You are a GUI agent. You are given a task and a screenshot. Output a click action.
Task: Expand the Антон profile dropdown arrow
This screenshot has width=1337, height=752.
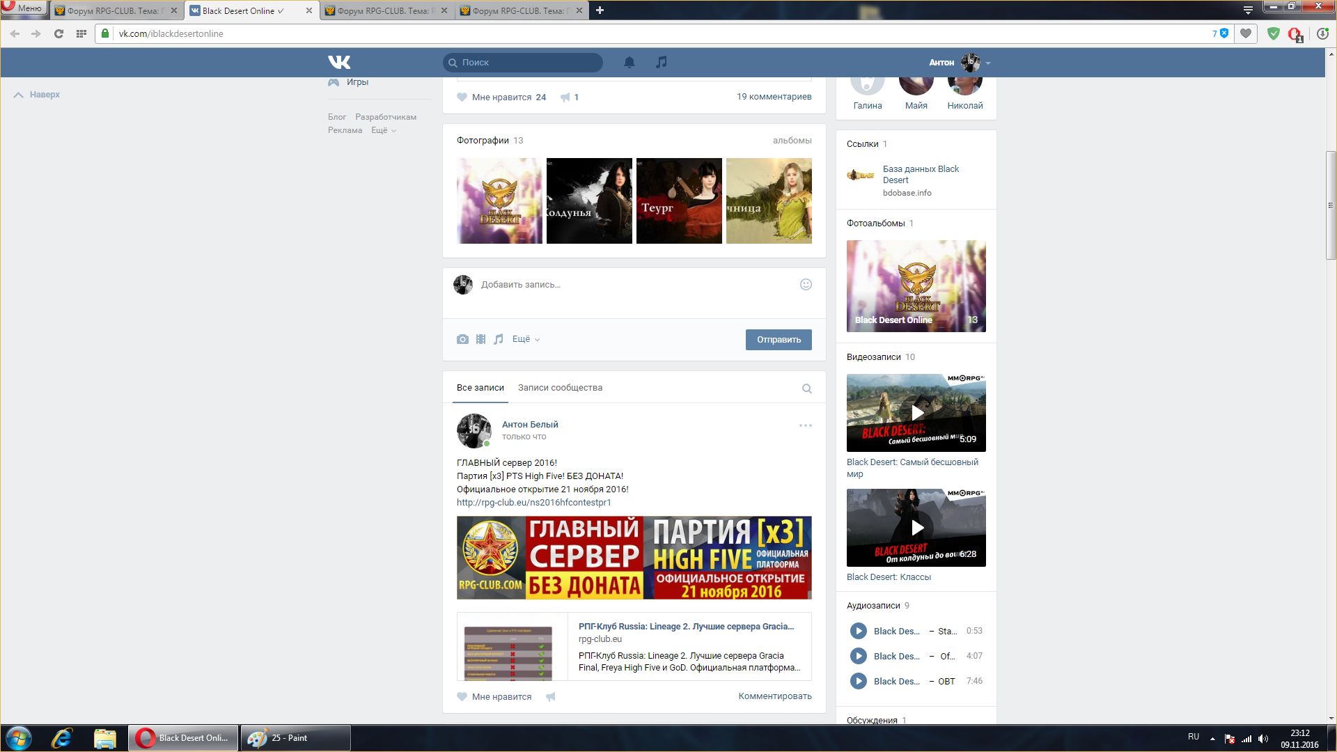988,63
